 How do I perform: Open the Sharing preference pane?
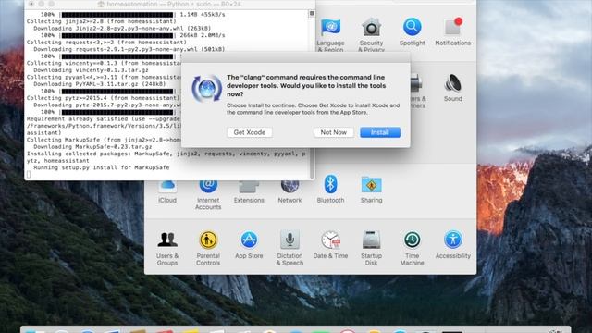click(x=371, y=189)
